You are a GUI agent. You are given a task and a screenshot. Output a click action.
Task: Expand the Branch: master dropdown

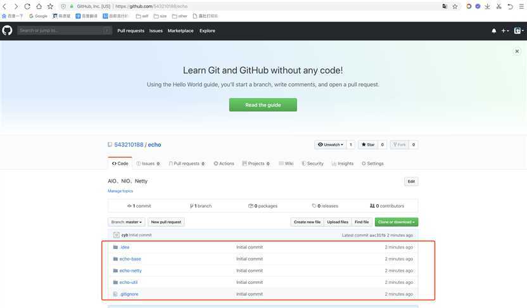[126, 222]
